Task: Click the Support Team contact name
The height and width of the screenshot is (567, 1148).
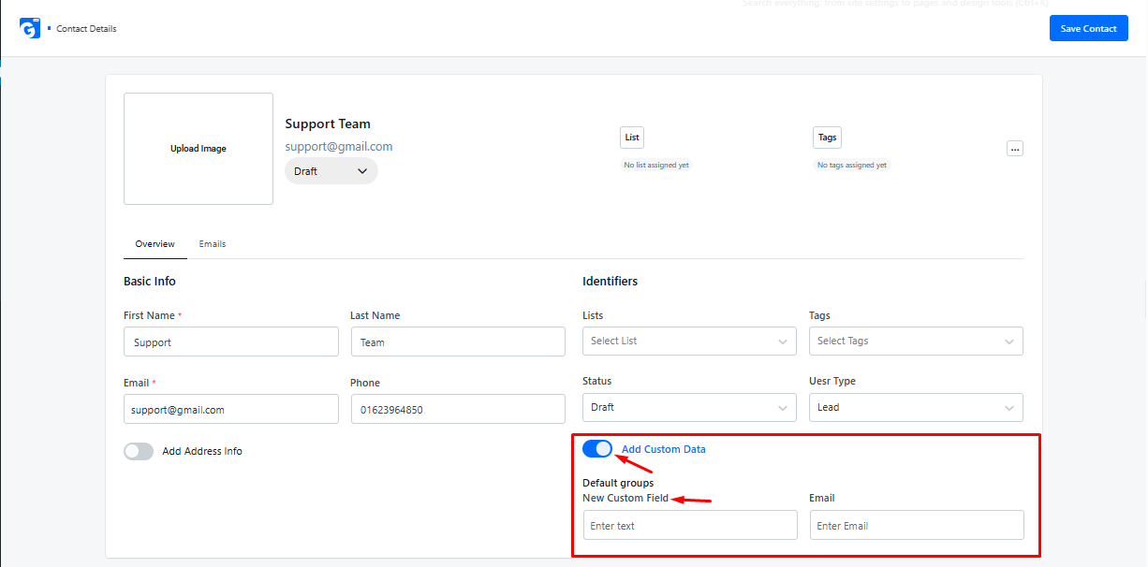Action: coord(328,124)
